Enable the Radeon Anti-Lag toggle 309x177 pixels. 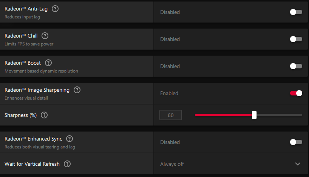(296, 12)
